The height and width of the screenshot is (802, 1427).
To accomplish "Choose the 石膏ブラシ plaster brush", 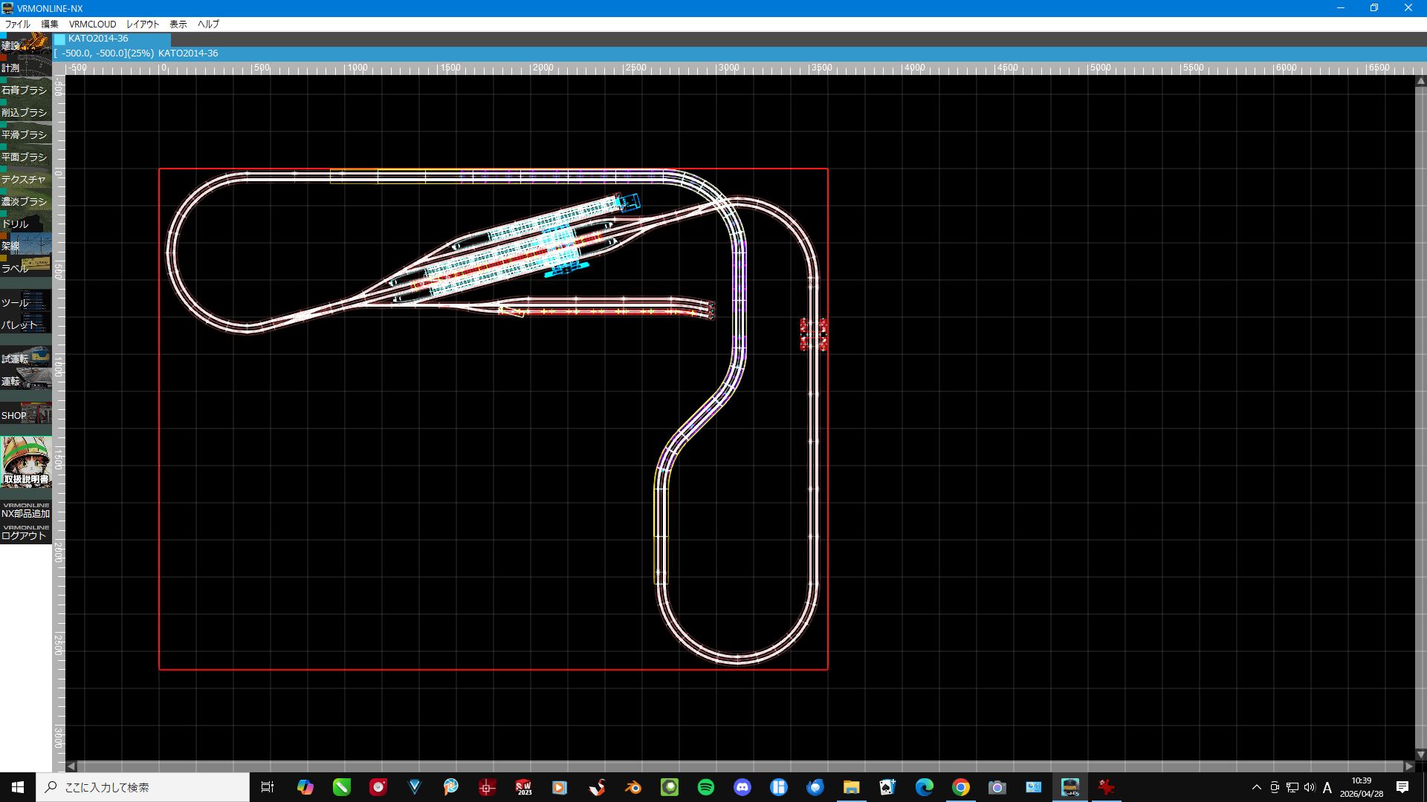I will [26, 88].
